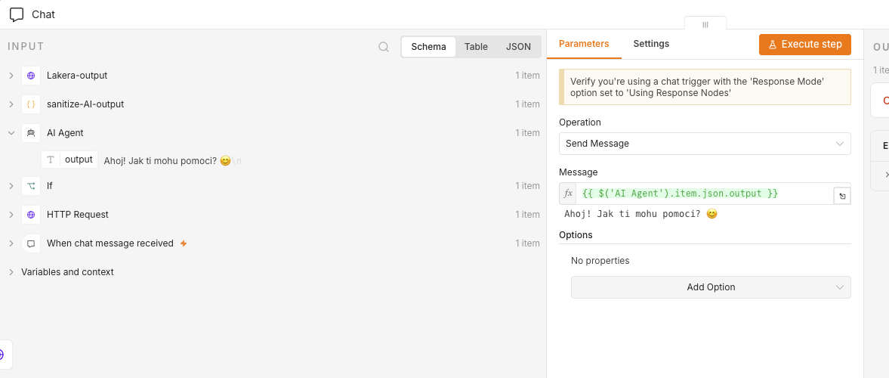Expand the sanitize-AI-output node
889x378 pixels.
click(11, 104)
